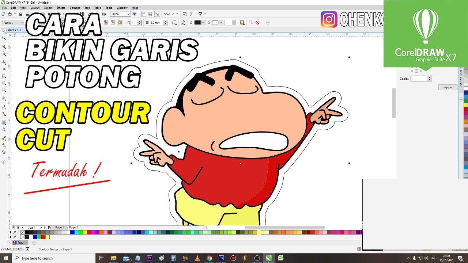Toggle the rulers display icon
This screenshot has height=263, width=468.
pos(143,14)
